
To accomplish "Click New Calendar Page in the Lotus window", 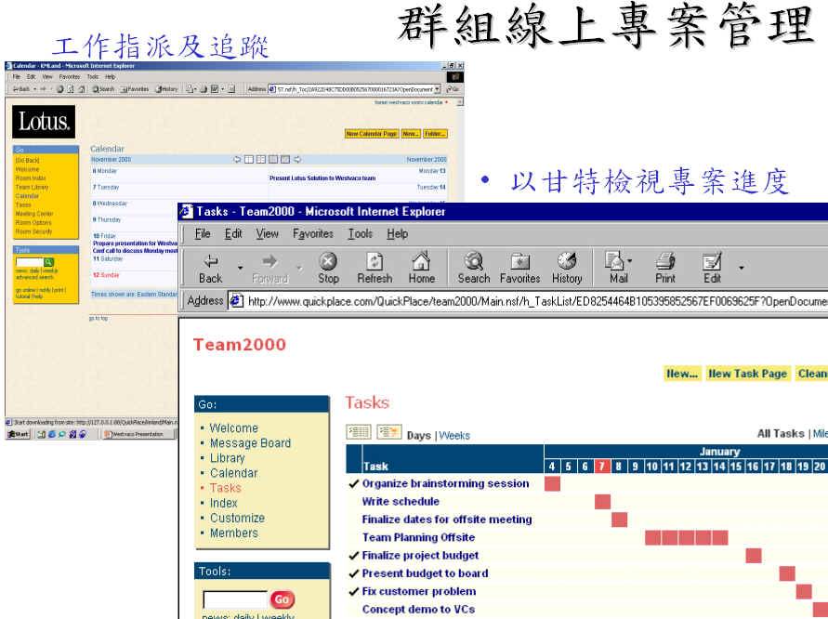I will coord(371,134).
